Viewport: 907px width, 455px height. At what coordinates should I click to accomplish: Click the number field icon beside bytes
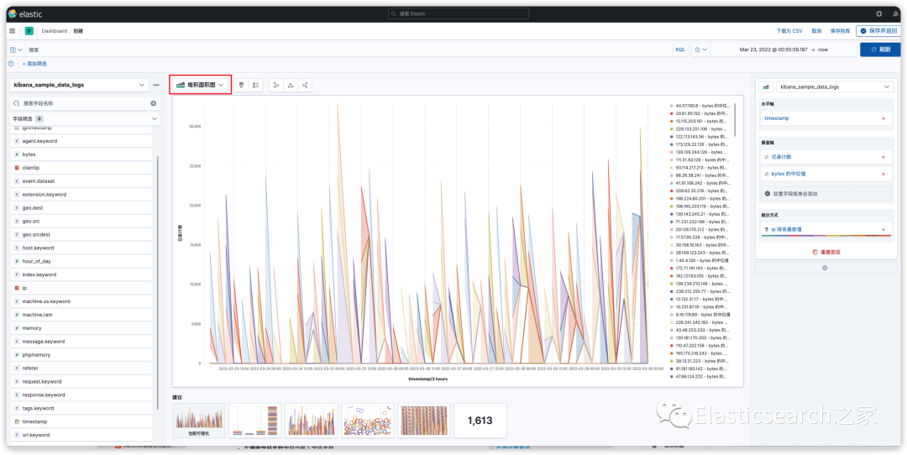(17, 154)
